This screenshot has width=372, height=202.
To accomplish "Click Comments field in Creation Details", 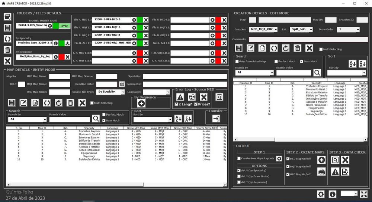I will 308,39.
